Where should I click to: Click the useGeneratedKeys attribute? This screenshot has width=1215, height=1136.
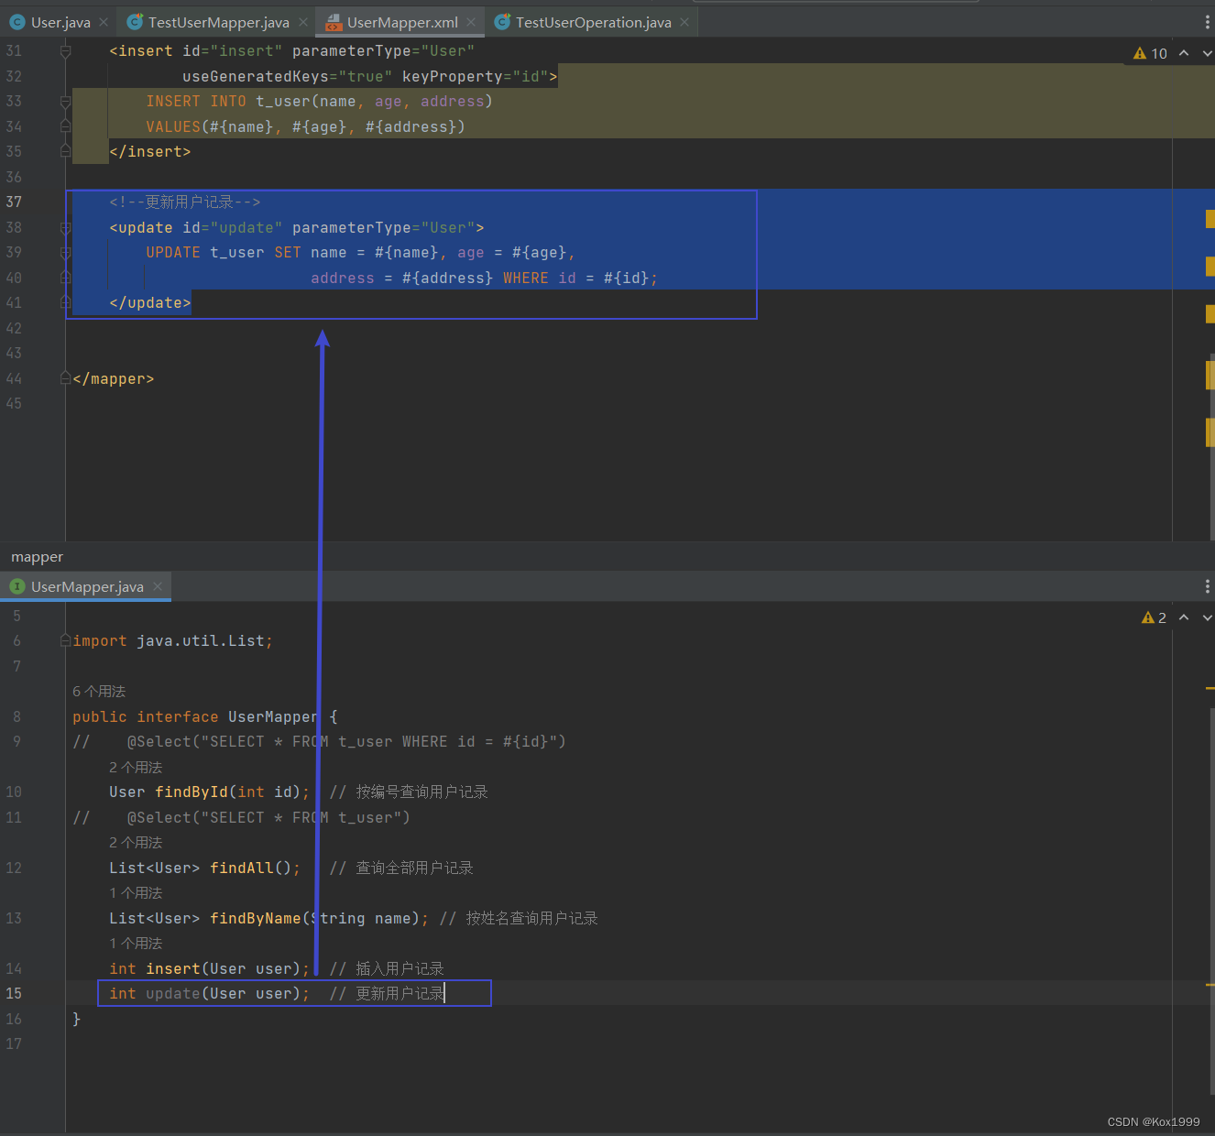click(256, 77)
